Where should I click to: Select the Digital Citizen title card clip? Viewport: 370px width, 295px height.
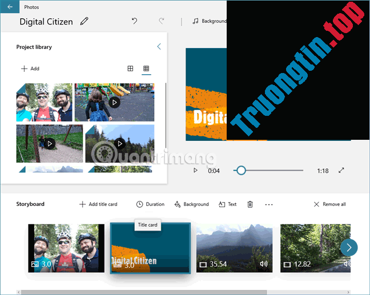tap(150, 248)
